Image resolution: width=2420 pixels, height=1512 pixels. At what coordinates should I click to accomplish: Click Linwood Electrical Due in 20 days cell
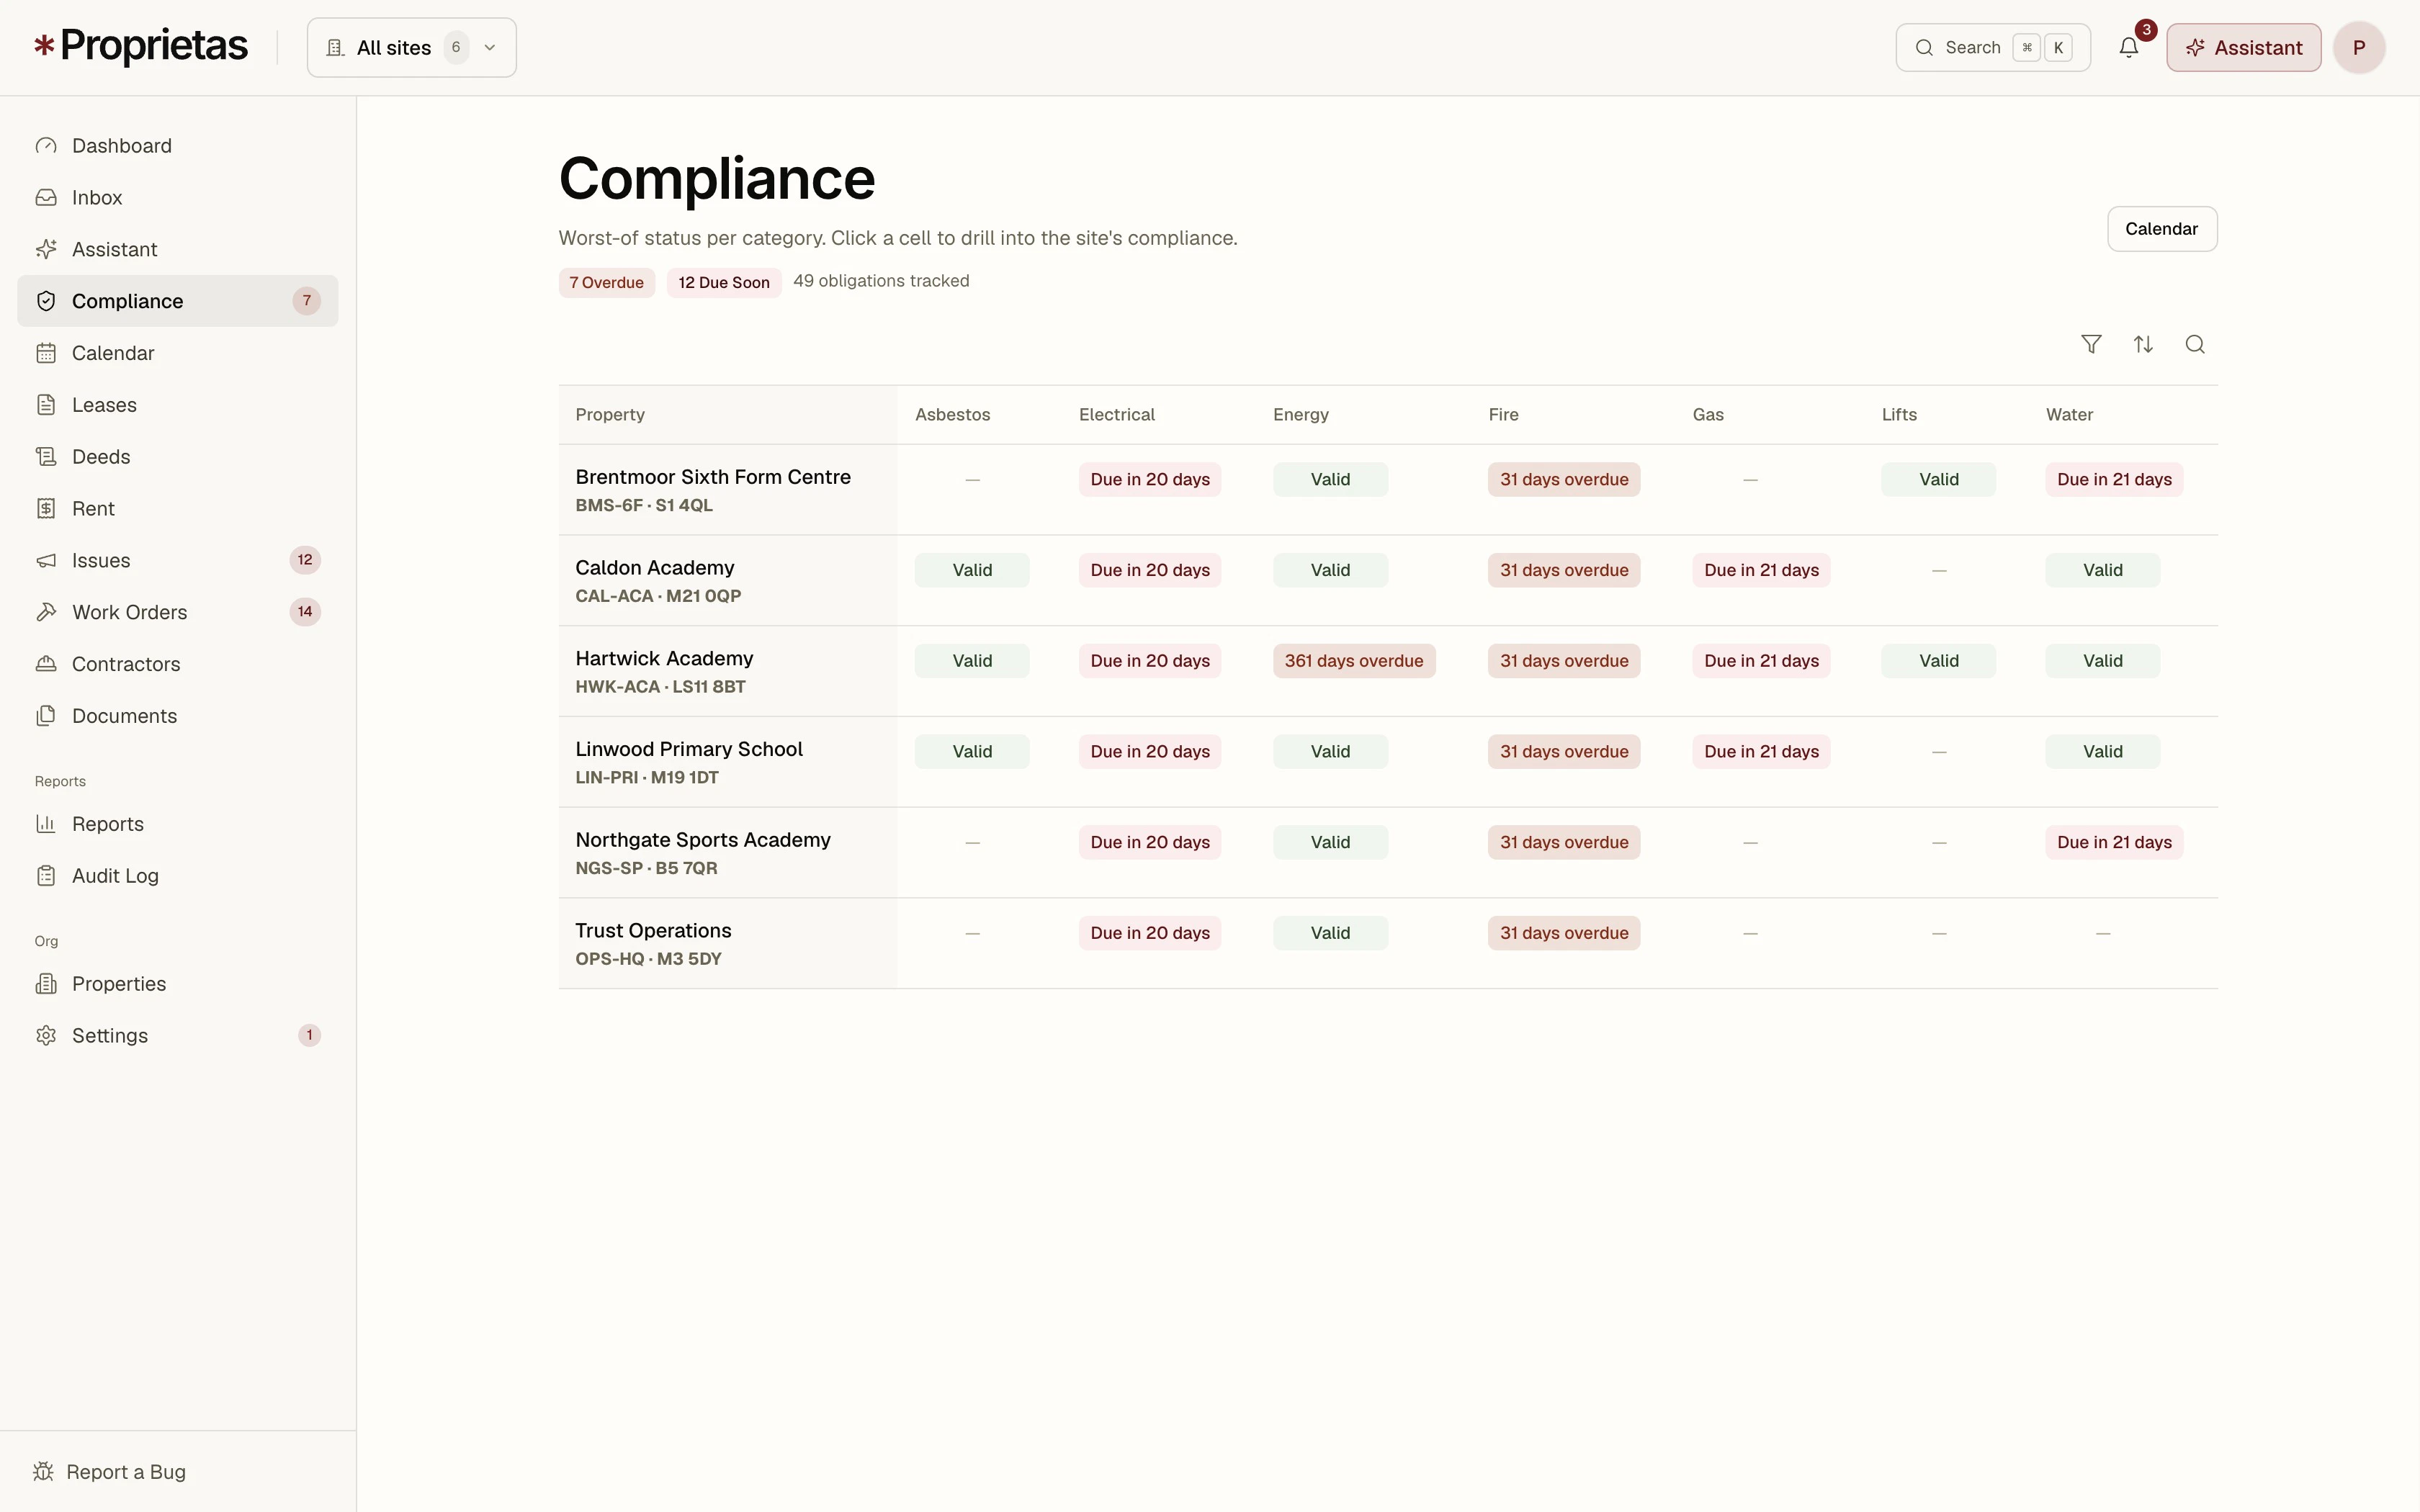1150,752
